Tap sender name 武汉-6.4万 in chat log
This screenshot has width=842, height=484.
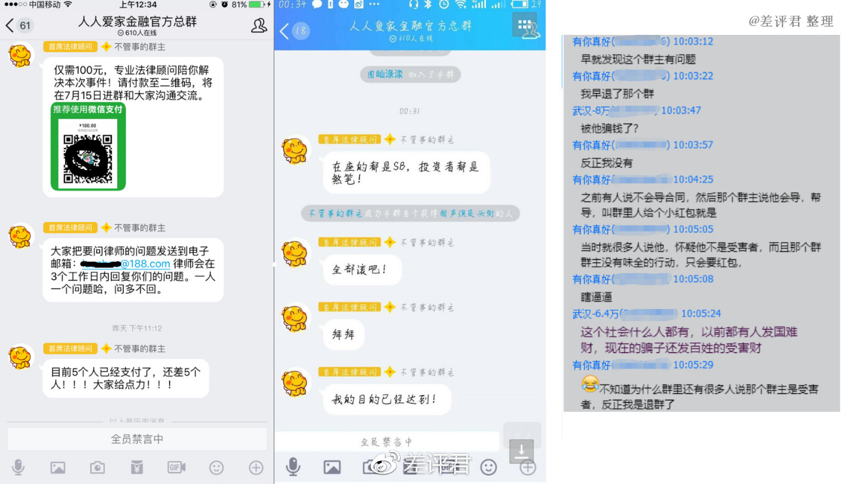tap(596, 314)
